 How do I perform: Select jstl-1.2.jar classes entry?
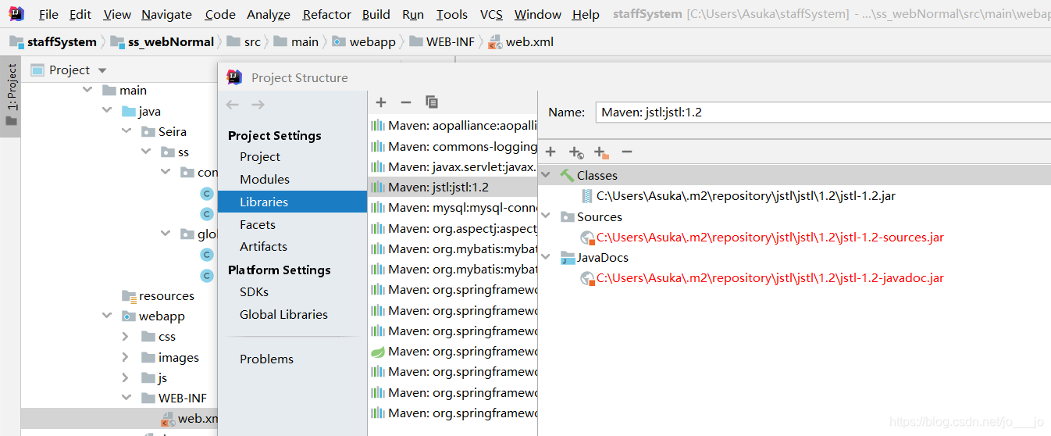(738, 196)
